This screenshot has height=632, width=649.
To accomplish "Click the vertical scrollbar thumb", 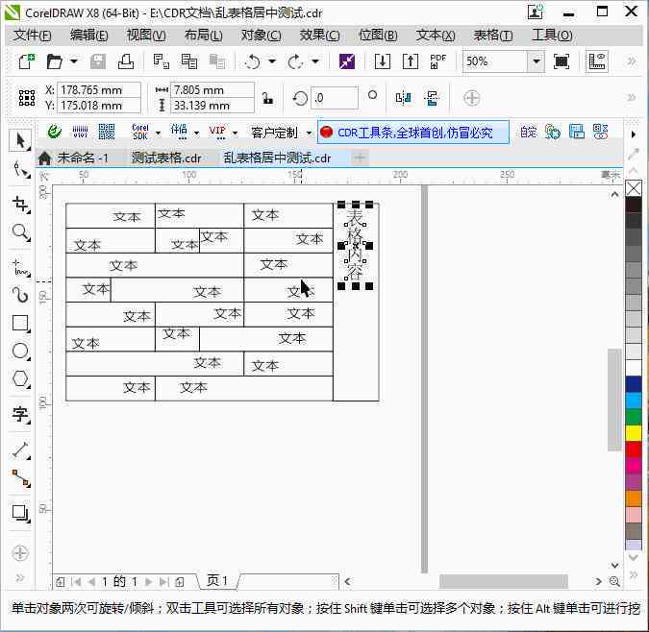I will pyautogui.click(x=614, y=400).
